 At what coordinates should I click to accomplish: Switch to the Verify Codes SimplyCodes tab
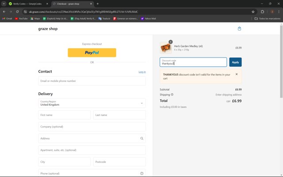[x=27, y=4]
